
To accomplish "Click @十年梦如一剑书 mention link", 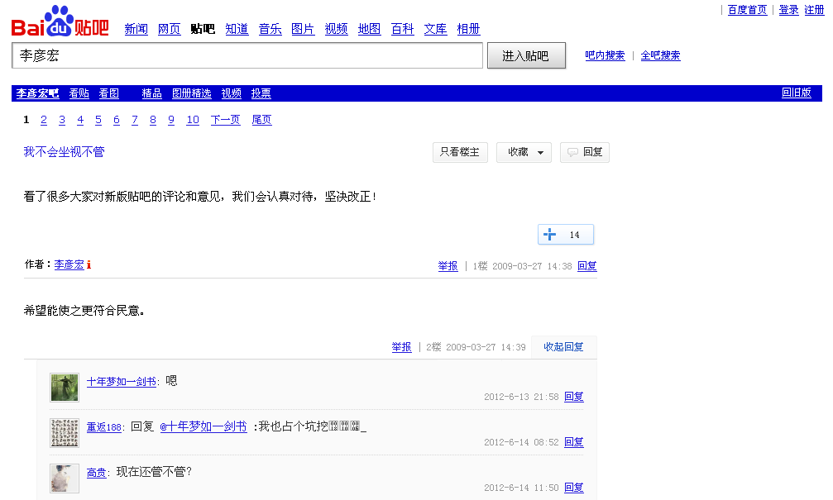I will click(x=203, y=426).
